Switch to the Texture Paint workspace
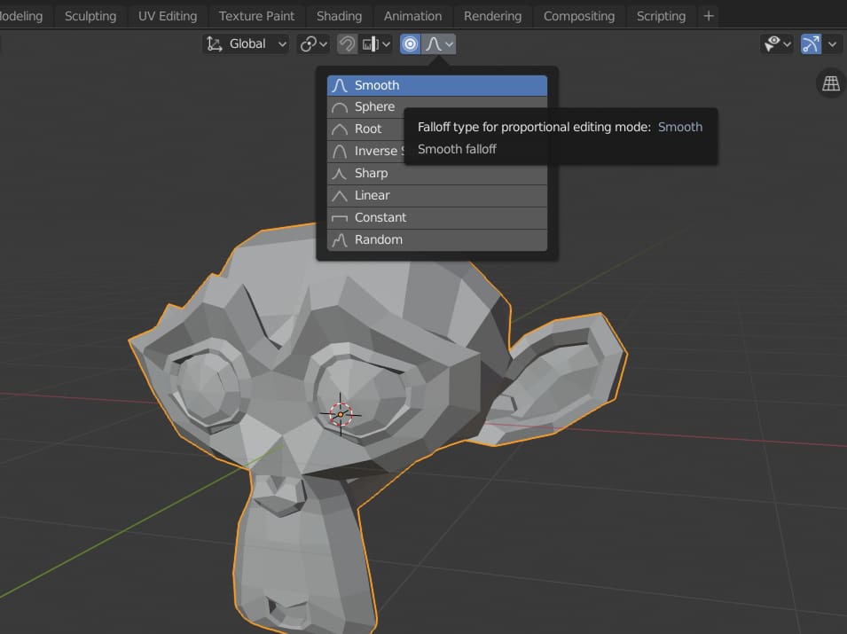847x634 pixels. pyautogui.click(x=256, y=16)
